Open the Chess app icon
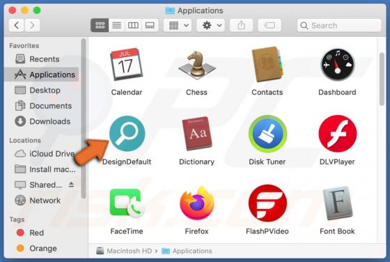390x262 pixels. coord(196,65)
